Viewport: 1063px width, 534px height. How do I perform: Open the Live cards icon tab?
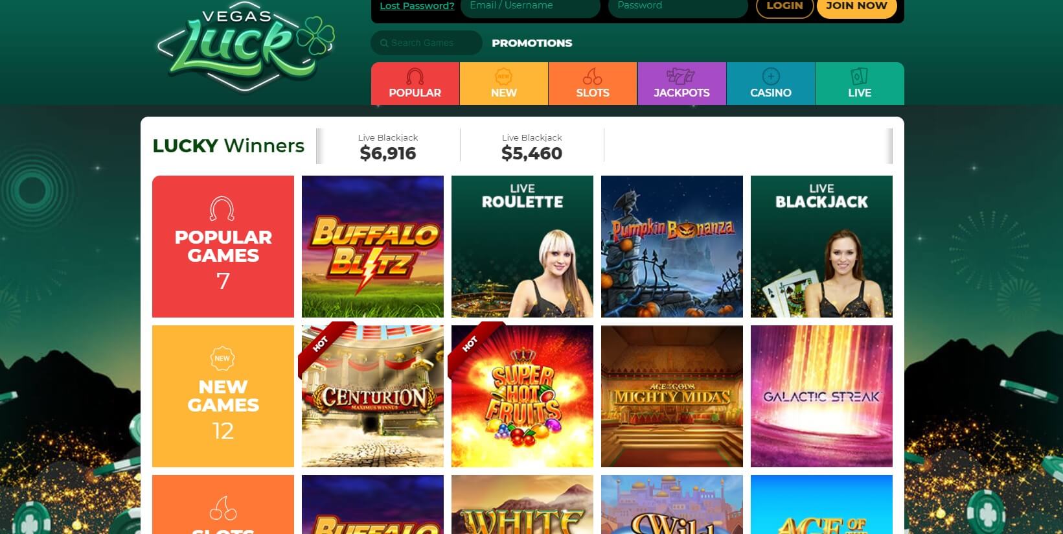click(x=860, y=84)
